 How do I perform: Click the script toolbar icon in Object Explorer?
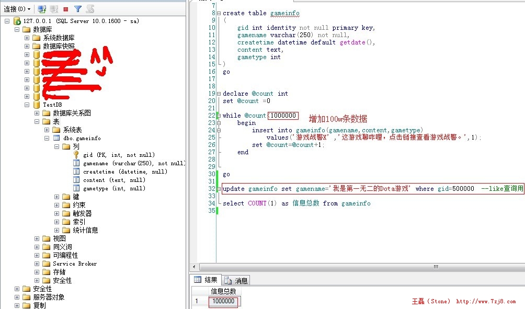[90, 8]
